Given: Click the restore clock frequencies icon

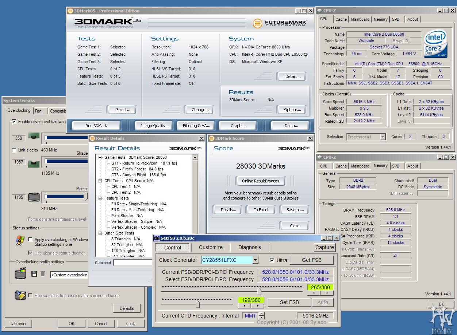Looking at the screenshot, I should pyautogui.click(x=20, y=295).
